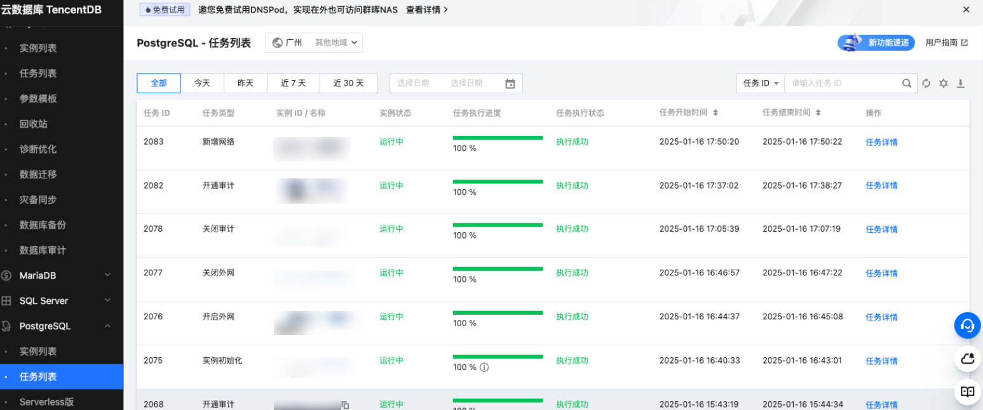Click the 实例初始化 task type cell
The width and height of the screenshot is (983, 410).
(x=222, y=360)
